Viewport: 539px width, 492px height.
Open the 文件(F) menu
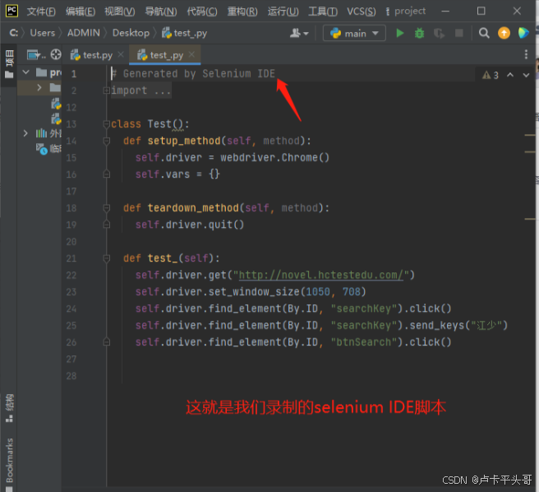click(x=41, y=12)
